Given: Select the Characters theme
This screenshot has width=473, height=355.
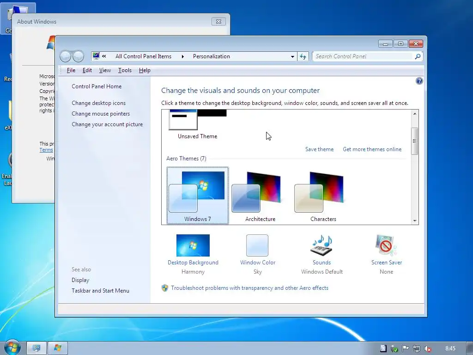Looking at the screenshot, I should coord(323,196).
